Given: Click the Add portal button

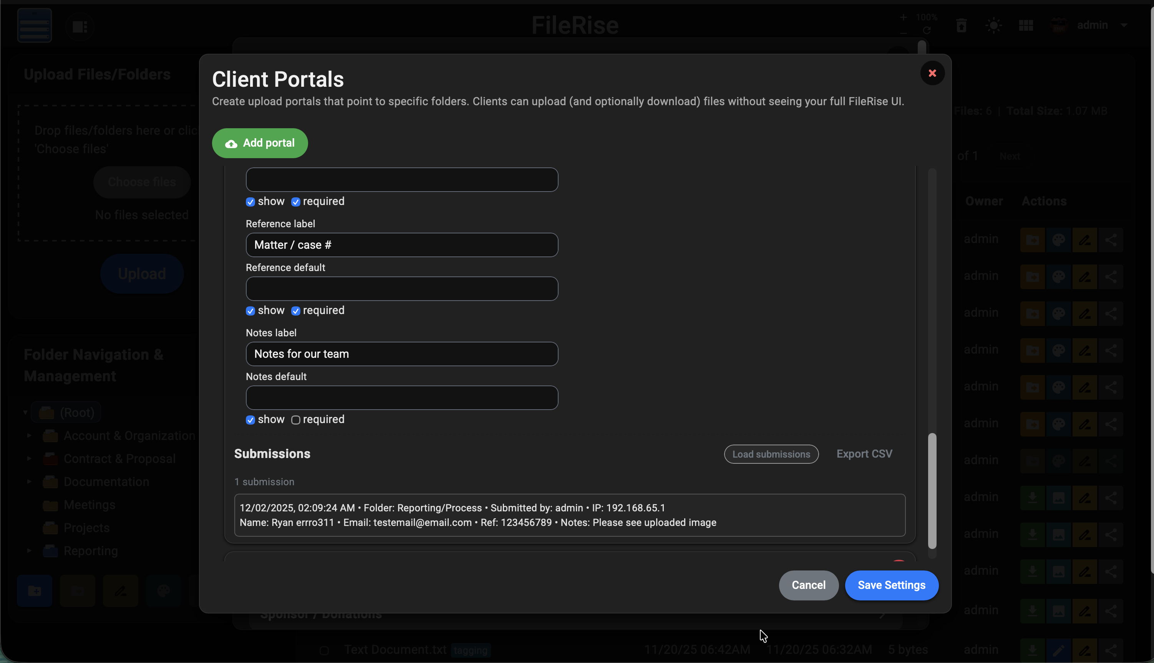Looking at the screenshot, I should pyautogui.click(x=260, y=143).
